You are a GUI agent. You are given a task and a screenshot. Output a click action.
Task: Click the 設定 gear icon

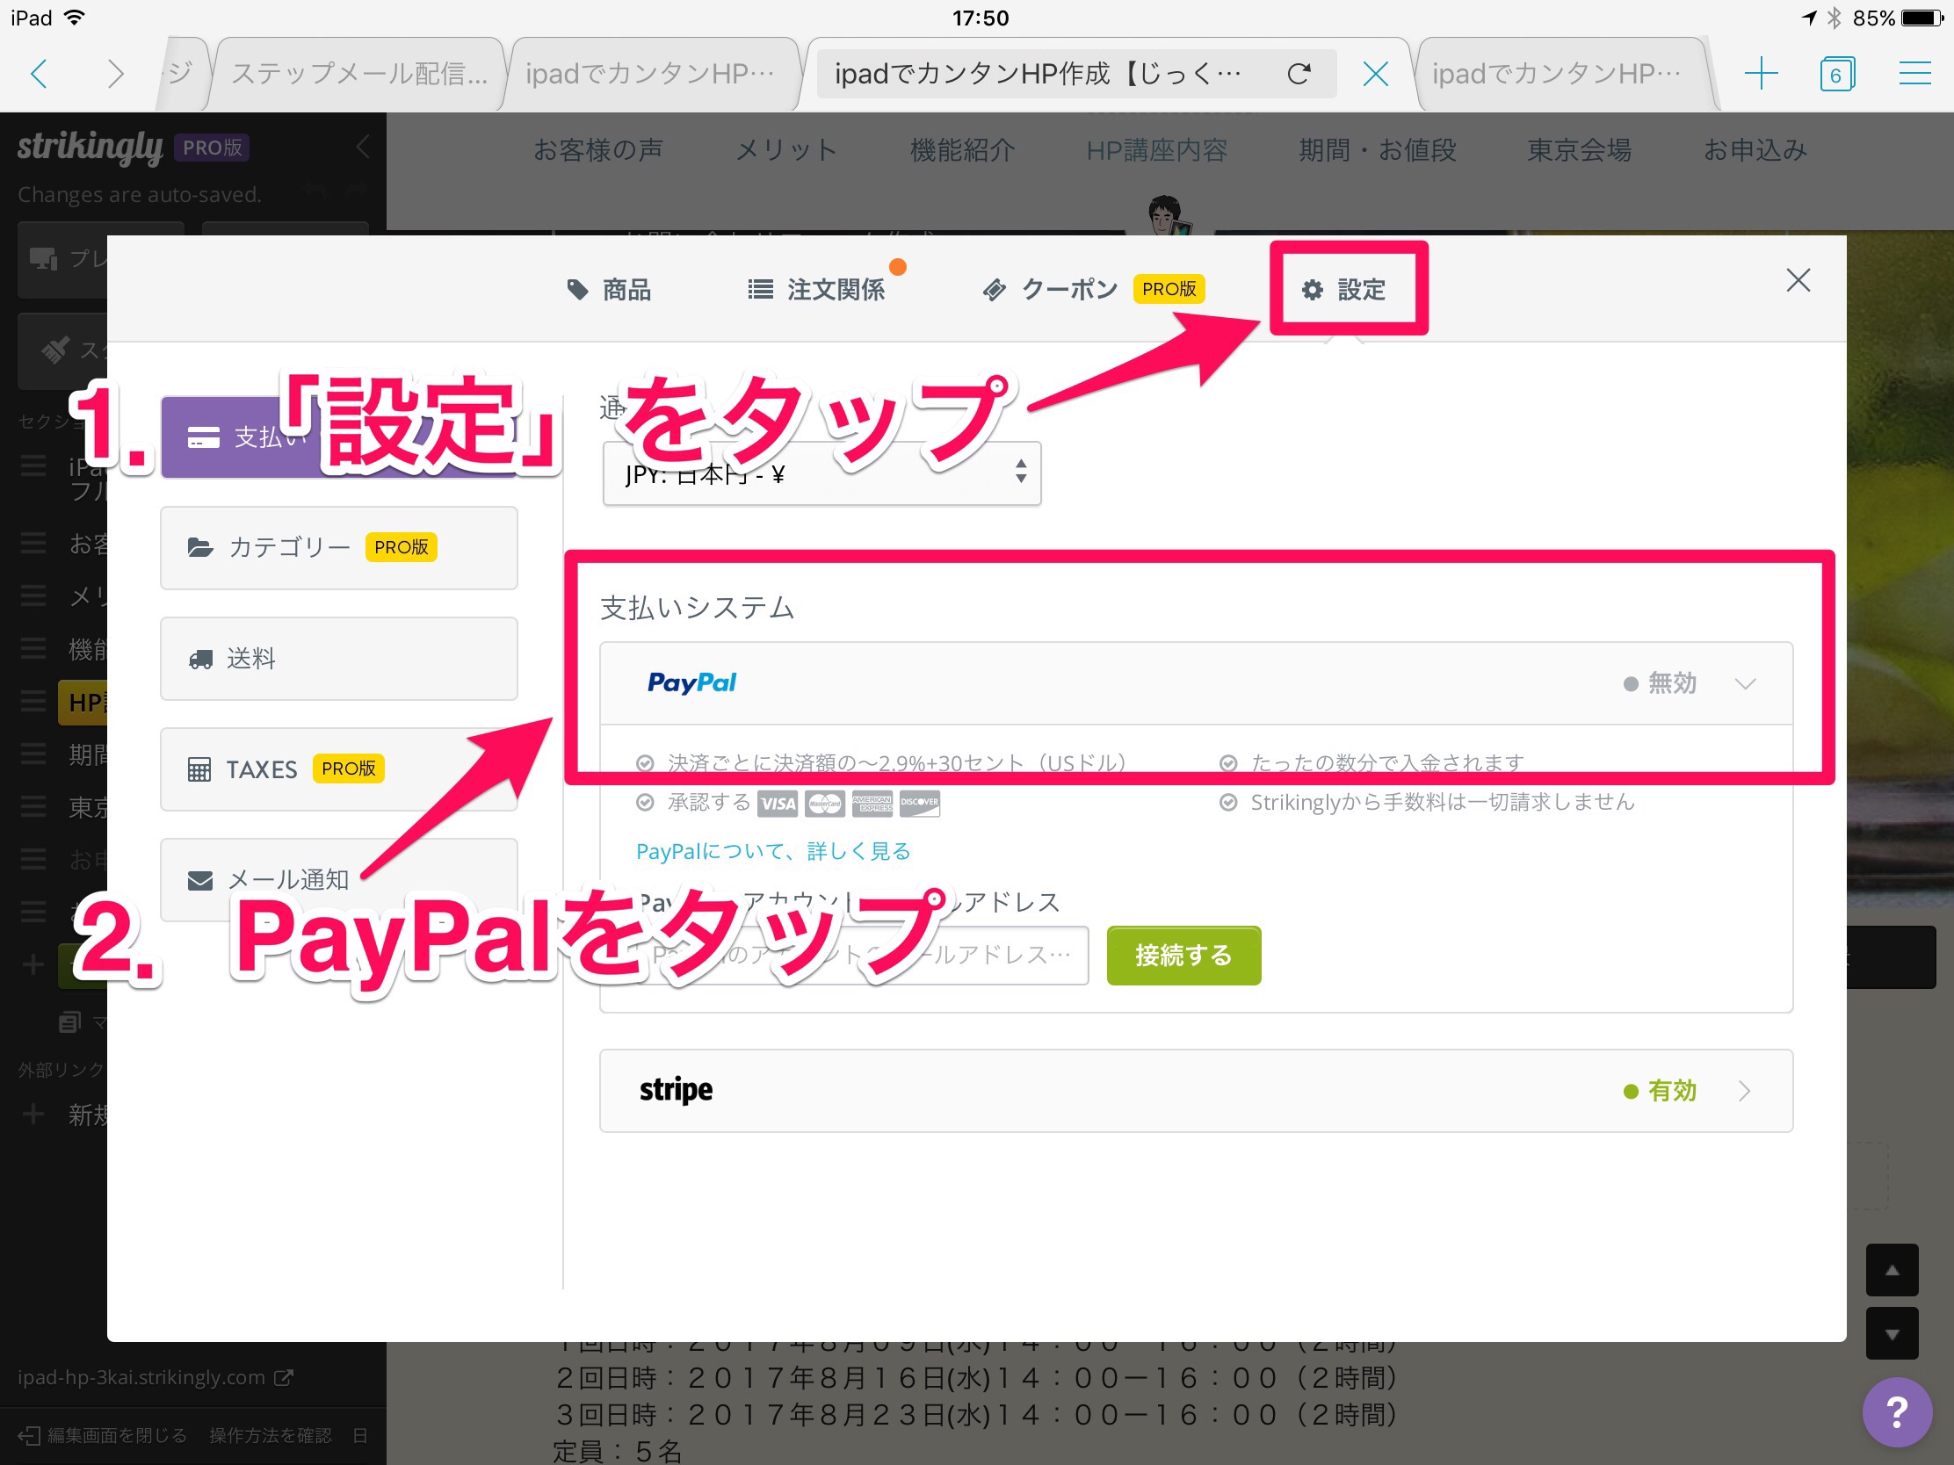pyautogui.click(x=1313, y=290)
